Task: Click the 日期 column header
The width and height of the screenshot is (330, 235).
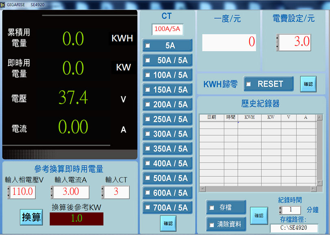Action: [x=212, y=117]
